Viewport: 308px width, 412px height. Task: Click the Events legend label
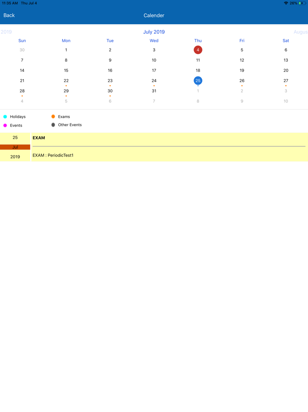tap(16, 126)
